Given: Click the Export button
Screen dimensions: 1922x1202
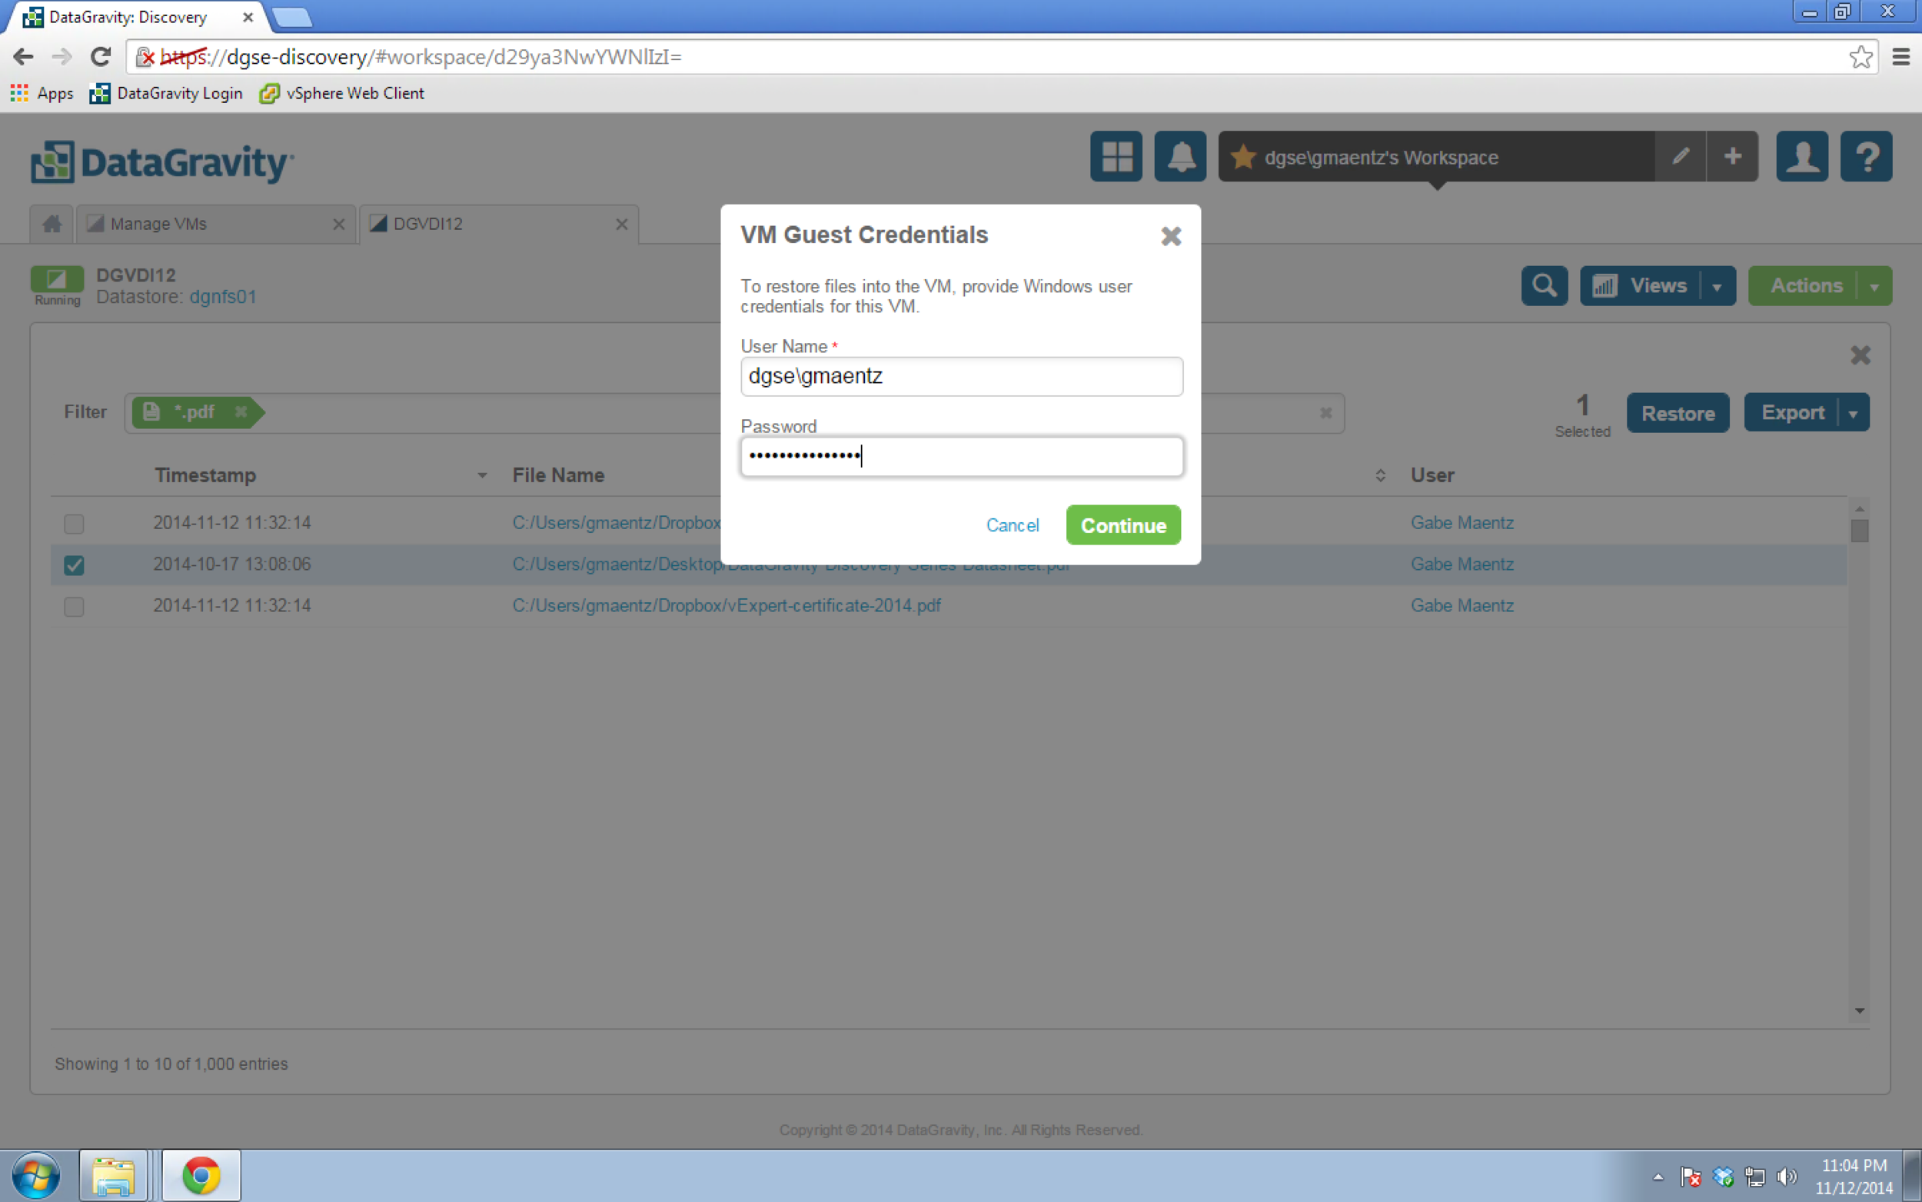Looking at the screenshot, I should click(1792, 413).
